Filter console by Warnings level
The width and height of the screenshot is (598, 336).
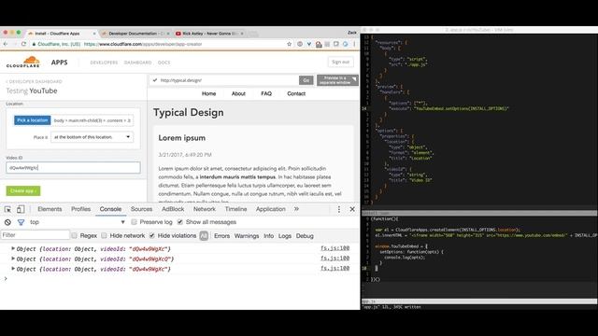coord(247,236)
